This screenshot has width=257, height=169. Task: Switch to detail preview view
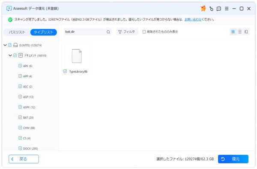(x=246, y=32)
